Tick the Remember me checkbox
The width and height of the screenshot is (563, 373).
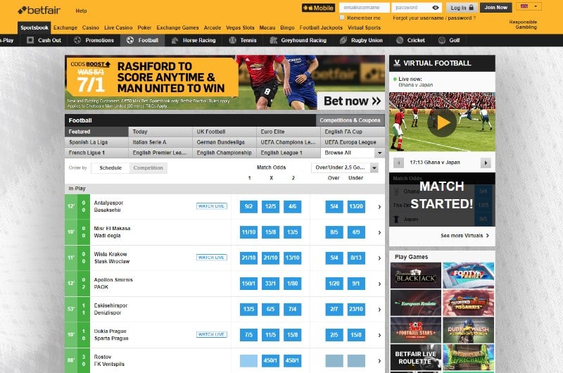tap(342, 18)
